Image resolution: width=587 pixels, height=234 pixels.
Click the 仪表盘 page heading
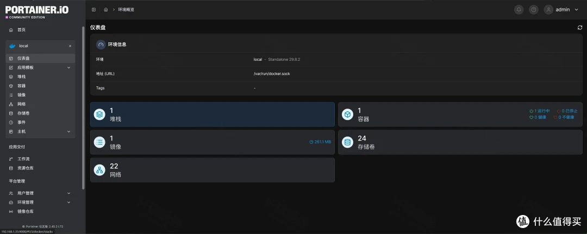[98, 28]
